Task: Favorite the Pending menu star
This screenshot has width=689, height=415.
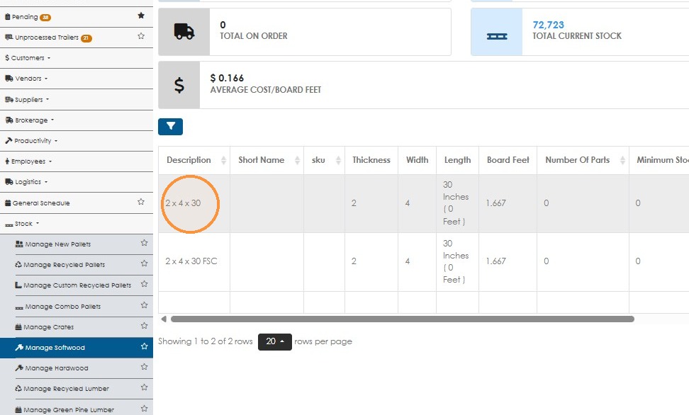Action: (x=141, y=16)
